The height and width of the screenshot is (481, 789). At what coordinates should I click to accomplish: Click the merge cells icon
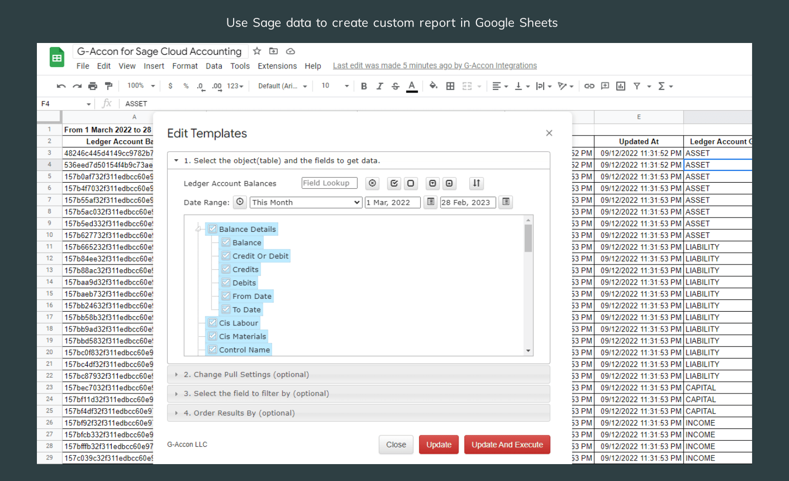(x=467, y=86)
